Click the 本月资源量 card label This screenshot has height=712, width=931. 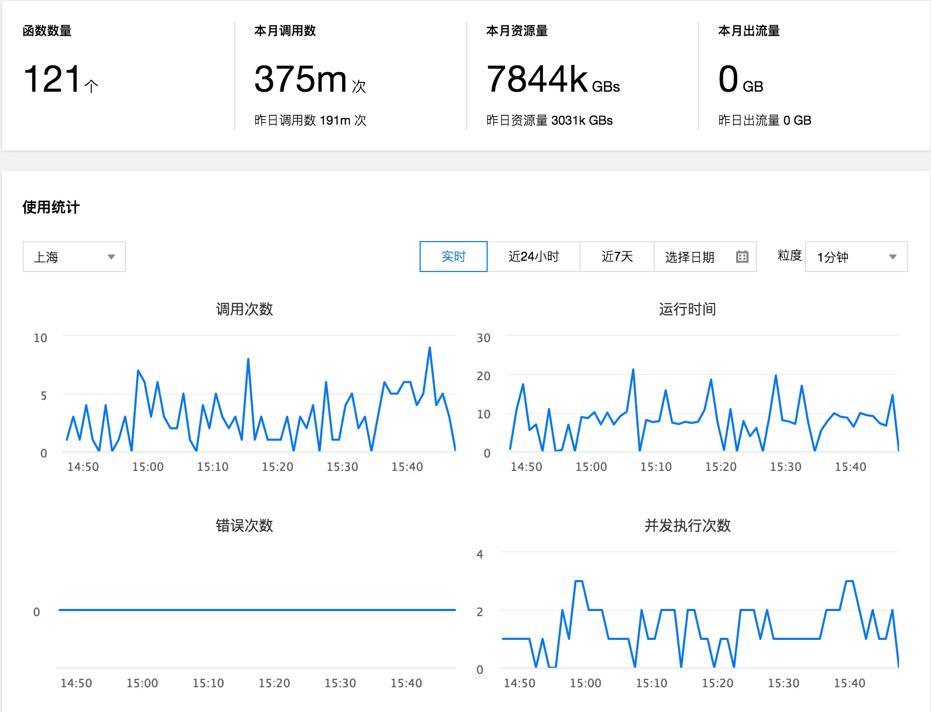[x=517, y=31]
